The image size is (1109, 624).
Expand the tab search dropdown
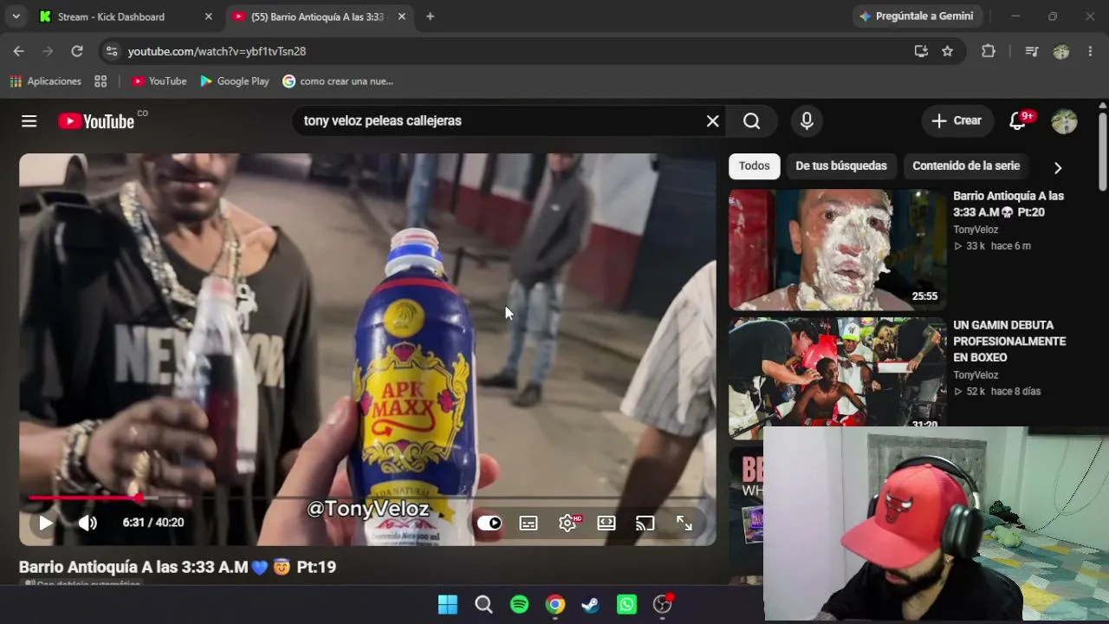(x=16, y=16)
